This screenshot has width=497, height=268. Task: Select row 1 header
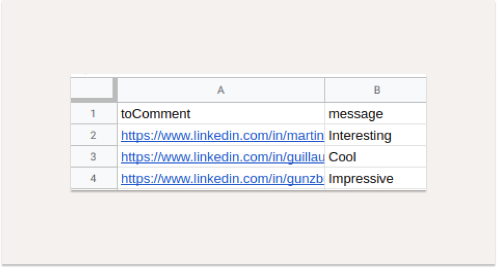coord(93,113)
